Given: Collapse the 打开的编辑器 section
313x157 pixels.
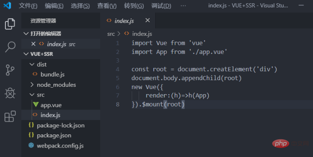Looking at the screenshot, I should pos(26,34).
